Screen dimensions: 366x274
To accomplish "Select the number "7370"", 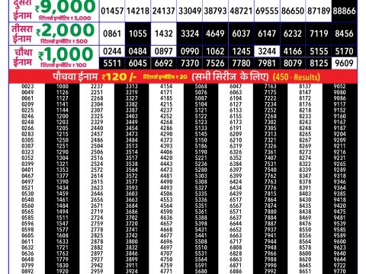I will point(190,63).
